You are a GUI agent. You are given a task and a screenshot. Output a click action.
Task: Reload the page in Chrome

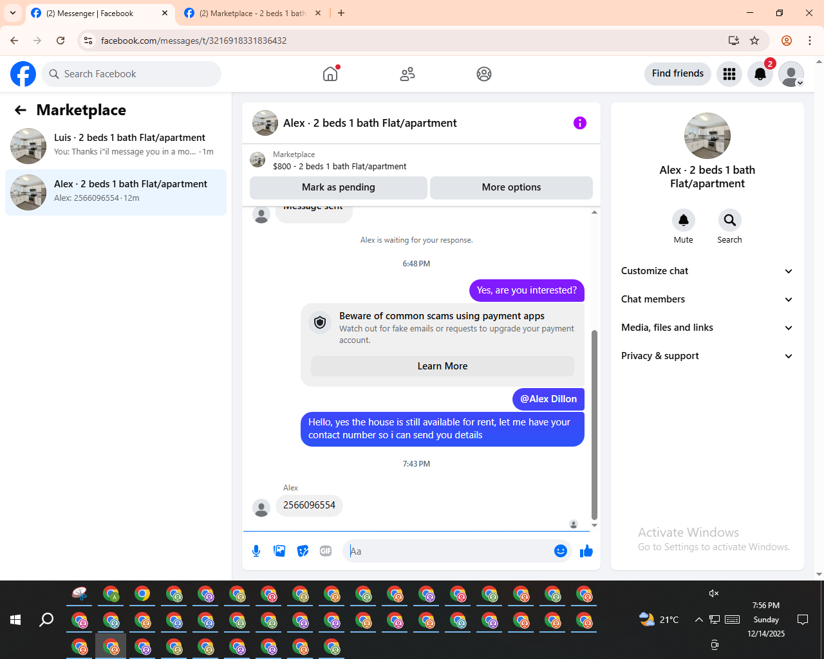click(x=61, y=41)
